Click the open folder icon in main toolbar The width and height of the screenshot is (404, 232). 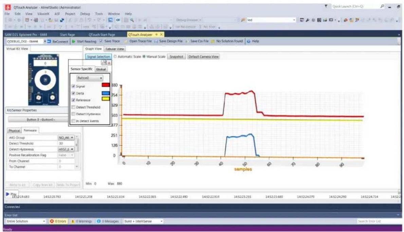(51, 20)
